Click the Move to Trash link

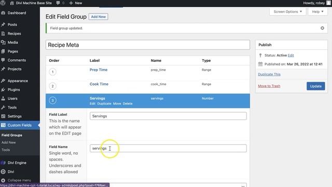coord(269,86)
